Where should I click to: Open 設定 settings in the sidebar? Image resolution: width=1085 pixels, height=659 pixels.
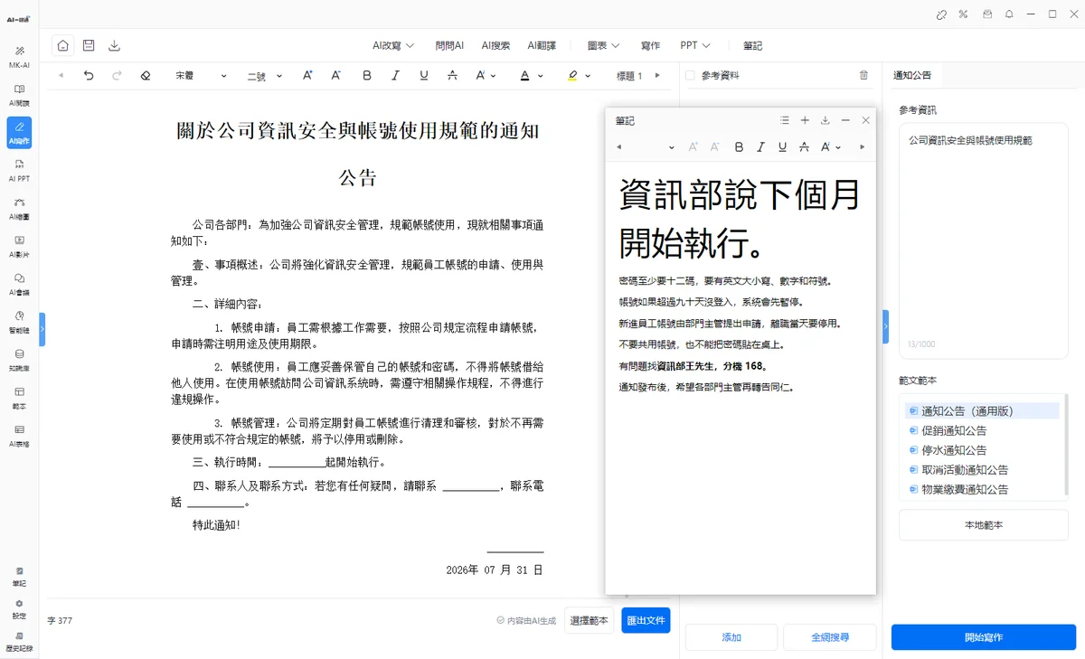coord(19,609)
